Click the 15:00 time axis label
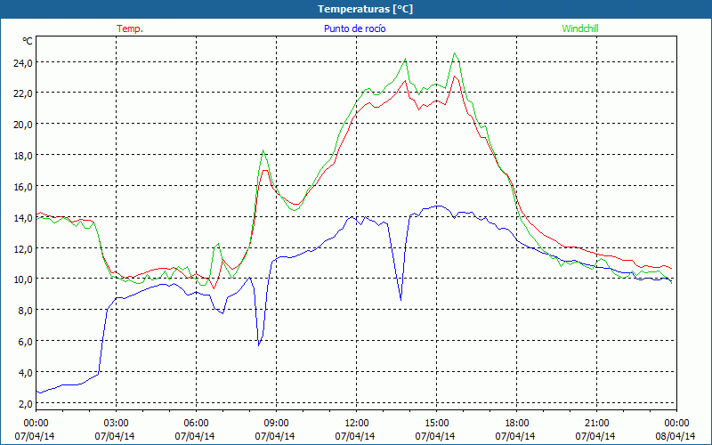 tap(436, 423)
